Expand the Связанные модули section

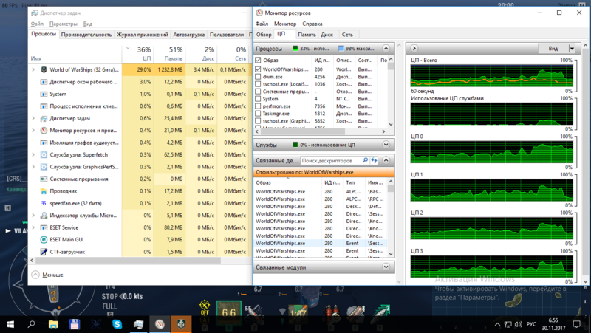tap(386, 267)
